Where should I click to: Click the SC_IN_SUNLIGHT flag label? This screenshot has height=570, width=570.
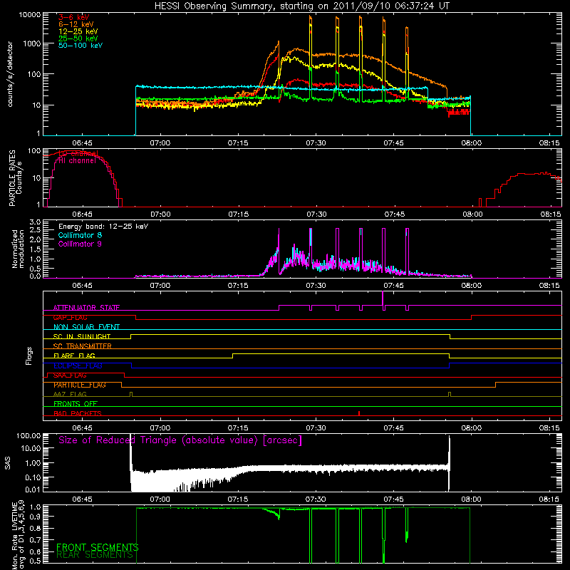[82, 336]
